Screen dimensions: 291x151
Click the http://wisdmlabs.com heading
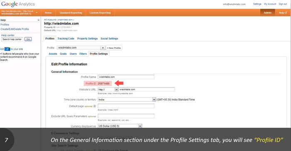(x=62, y=24)
